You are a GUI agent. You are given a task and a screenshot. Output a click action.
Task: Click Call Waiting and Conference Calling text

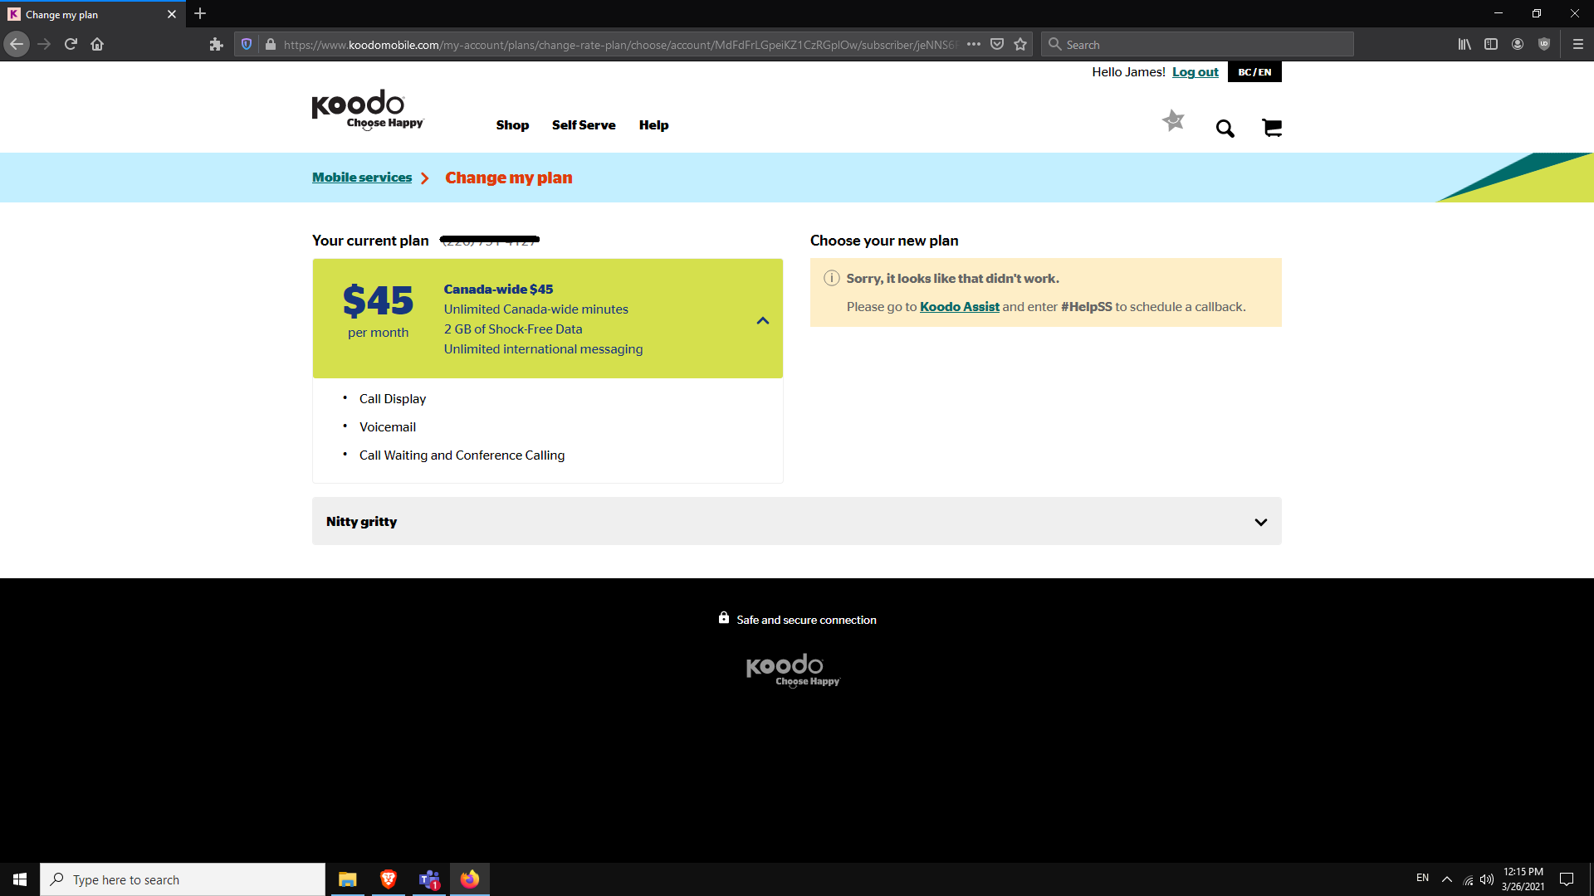[x=462, y=455]
